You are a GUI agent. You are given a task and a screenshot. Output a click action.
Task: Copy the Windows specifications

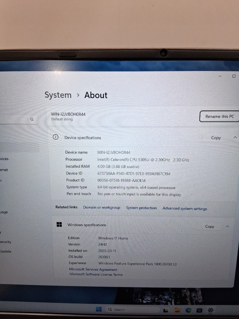tap(209, 226)
